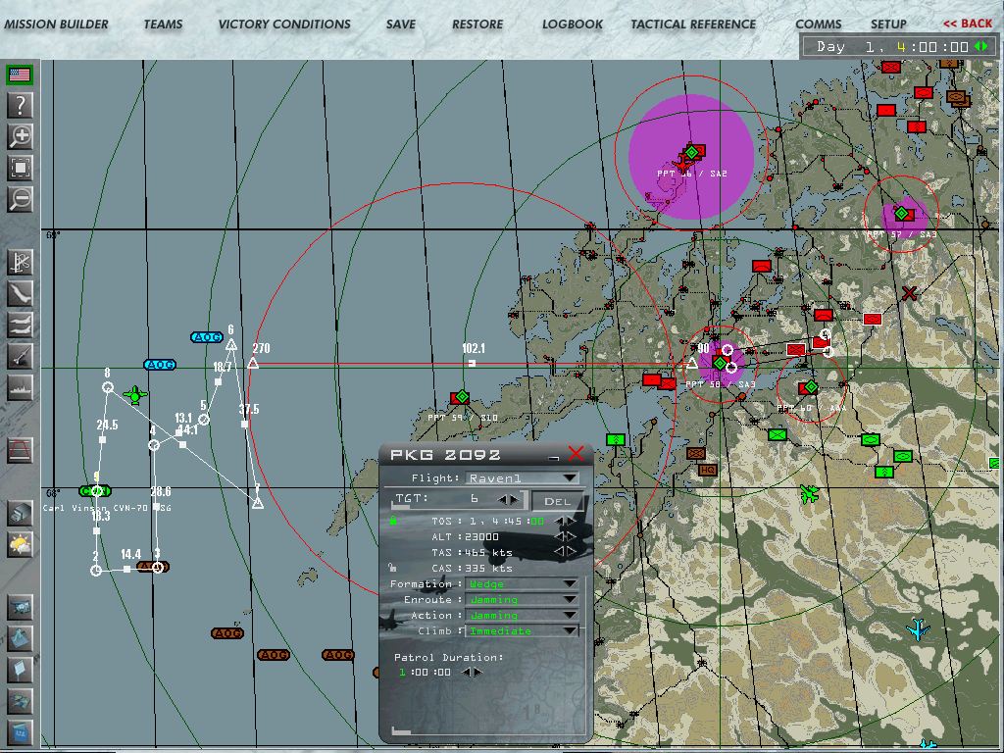This screenshot has width=1004, height=753.
Task: Select the multiple aircraft flight tool
Action: point(20,325)
